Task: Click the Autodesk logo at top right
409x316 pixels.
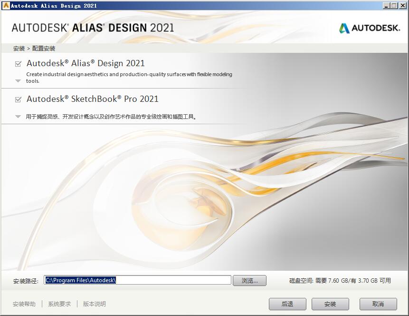Action: coord(370,28)
